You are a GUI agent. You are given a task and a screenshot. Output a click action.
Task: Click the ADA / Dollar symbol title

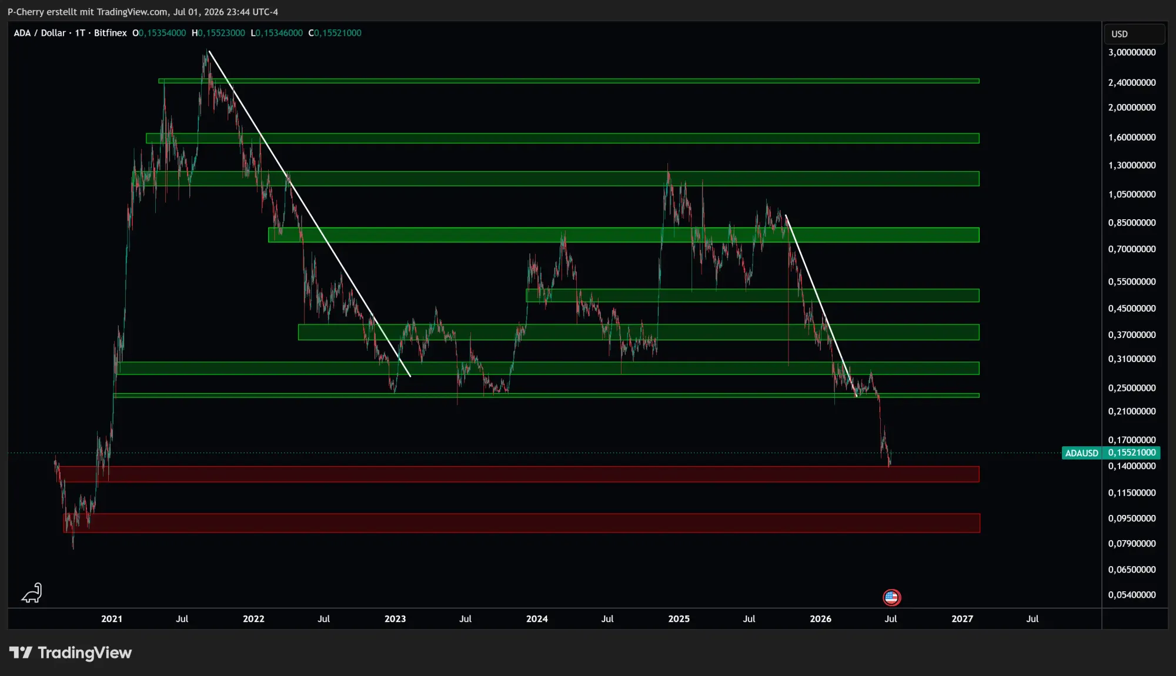tap(40, 33)
